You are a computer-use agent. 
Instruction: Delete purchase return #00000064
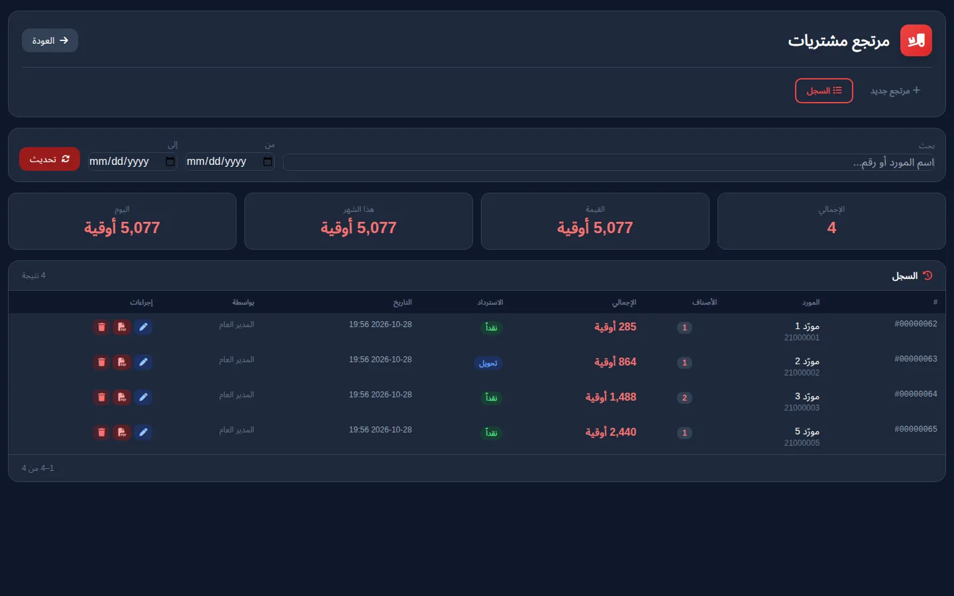click(101, 397)
